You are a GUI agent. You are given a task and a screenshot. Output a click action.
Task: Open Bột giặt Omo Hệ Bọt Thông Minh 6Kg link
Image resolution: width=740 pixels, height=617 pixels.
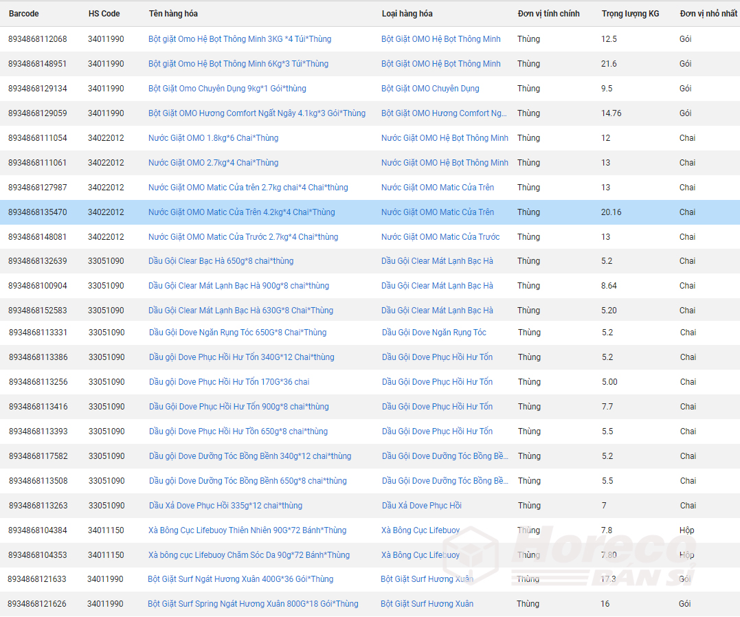[238, 64]
